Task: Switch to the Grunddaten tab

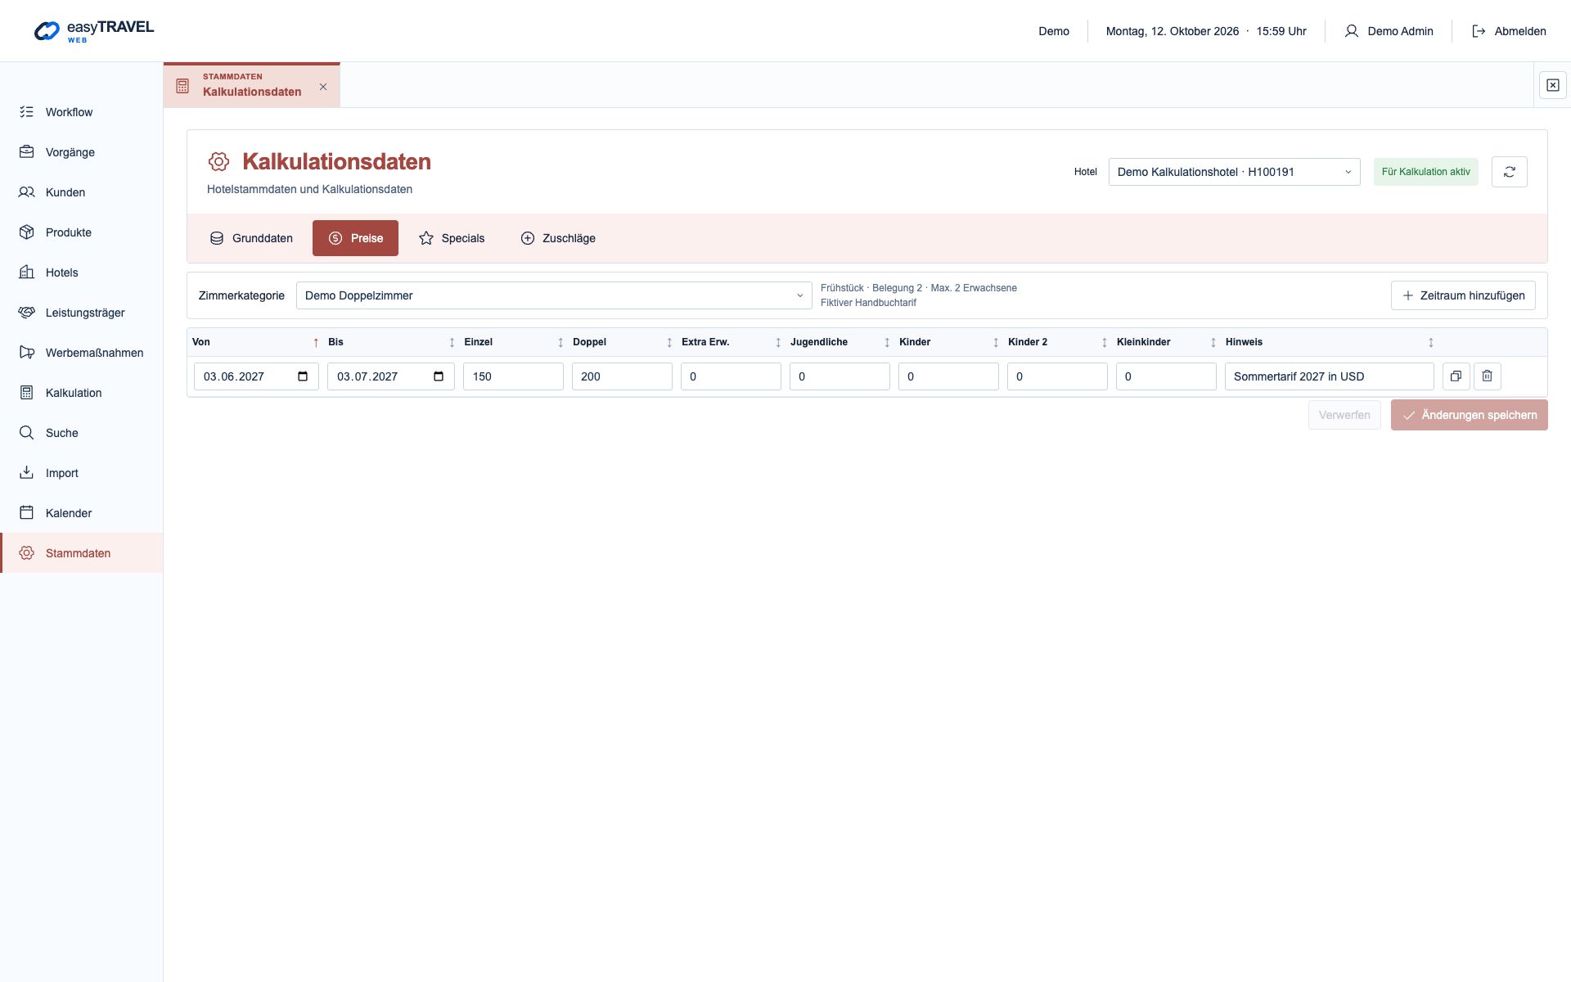Action: tap(251, 238)
